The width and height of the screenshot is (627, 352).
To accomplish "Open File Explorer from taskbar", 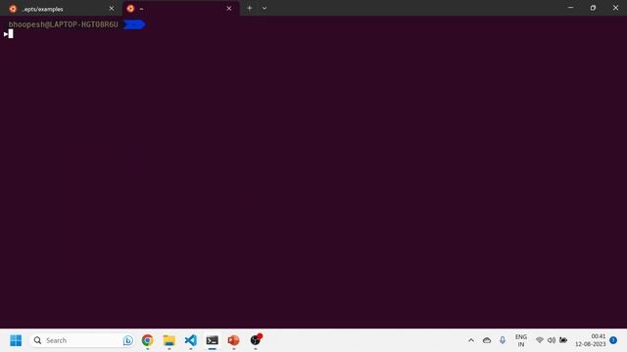I will (x=169, y=340).
